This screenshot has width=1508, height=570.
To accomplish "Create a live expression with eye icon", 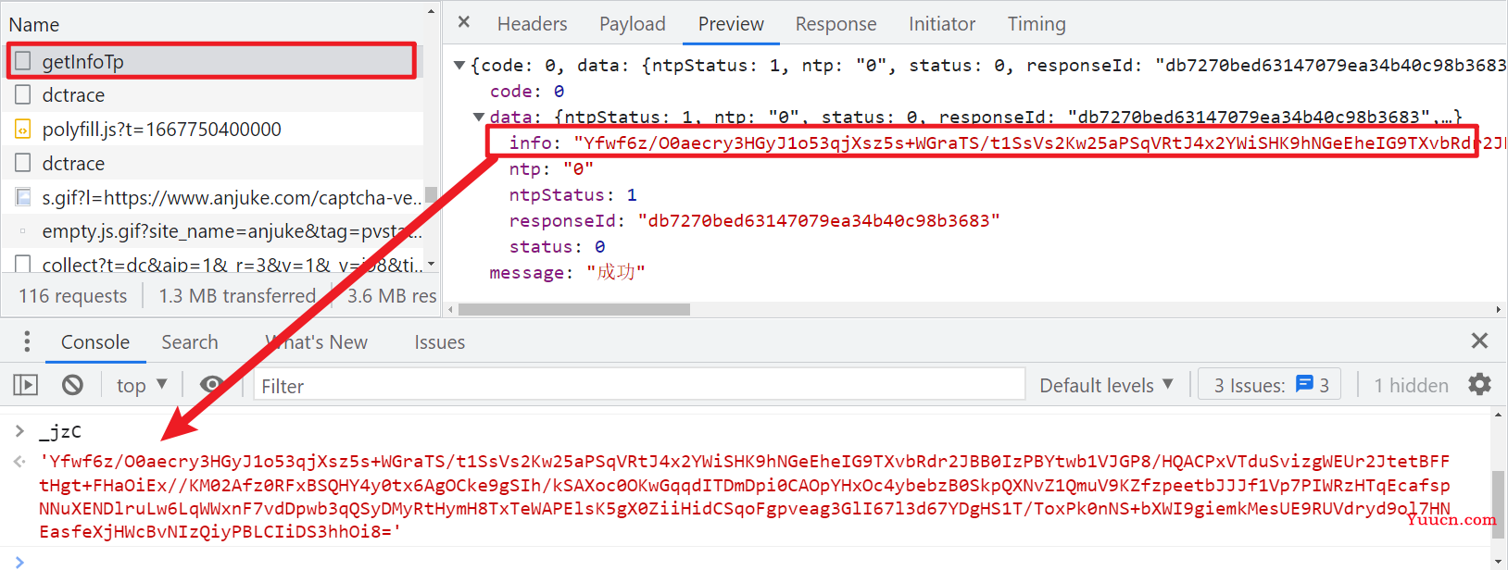I will (x=212, y=385).
